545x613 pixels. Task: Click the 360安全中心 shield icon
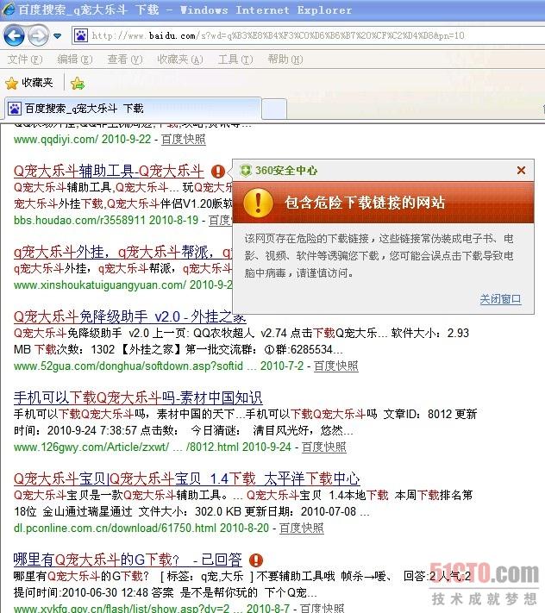coord(245,171)
